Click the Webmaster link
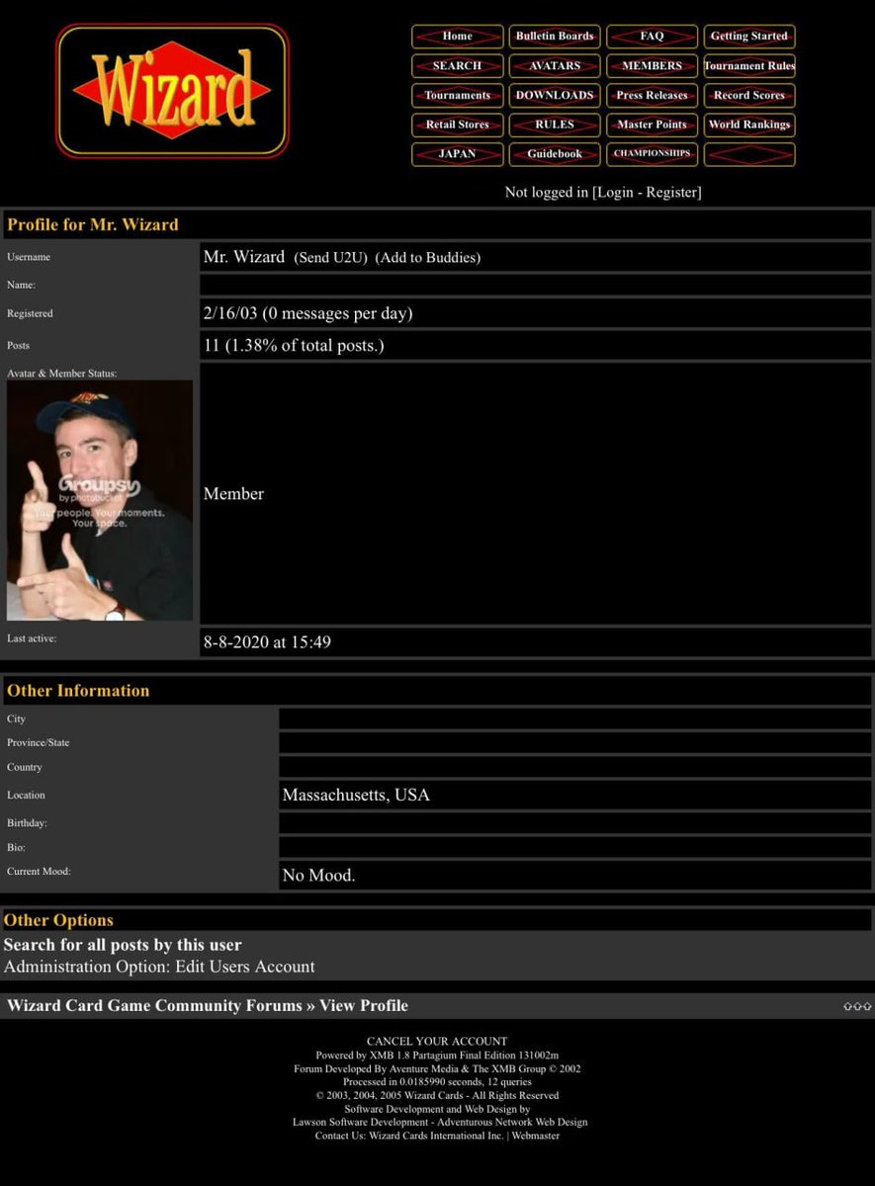 tap(535, 1137)
